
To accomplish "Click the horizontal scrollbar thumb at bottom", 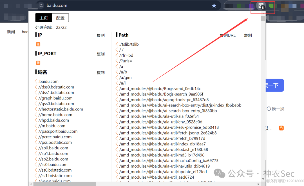I will 64,184.
